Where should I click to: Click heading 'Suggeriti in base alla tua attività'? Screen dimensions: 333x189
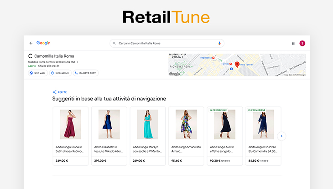[x=109, y=99]
